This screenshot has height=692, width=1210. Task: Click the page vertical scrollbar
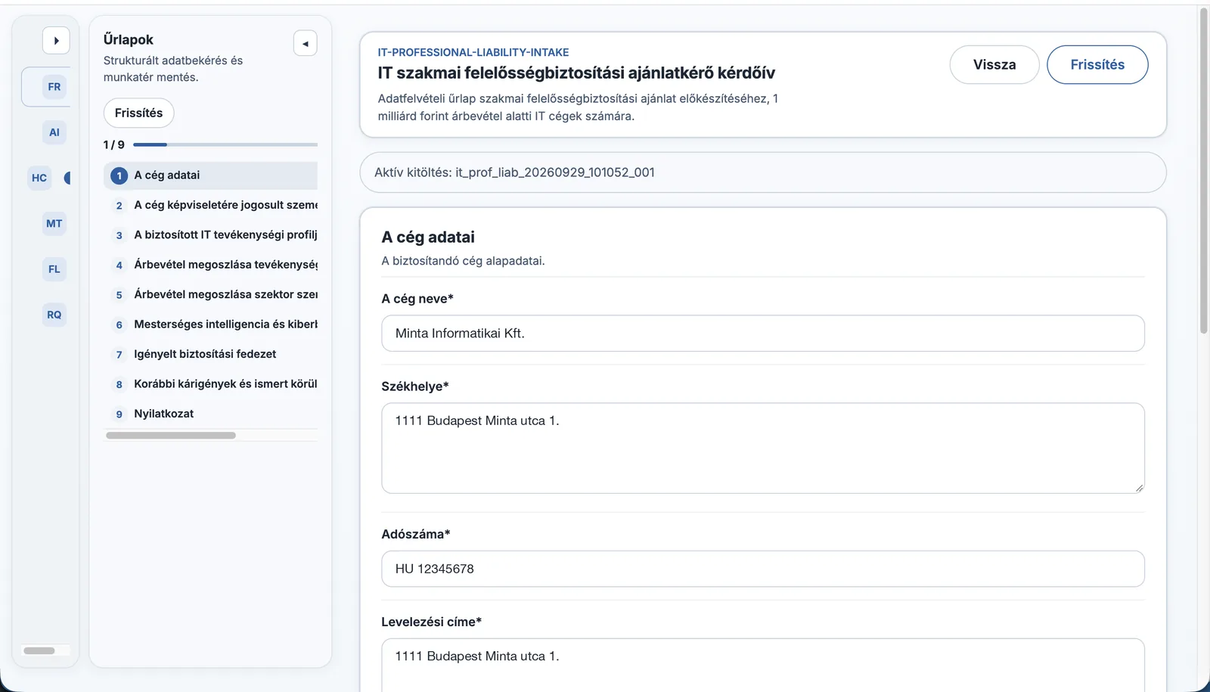[x=1204, y=171]
